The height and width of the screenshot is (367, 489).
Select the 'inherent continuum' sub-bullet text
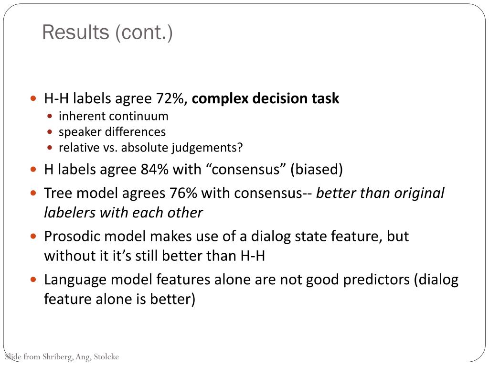(114, 116)
